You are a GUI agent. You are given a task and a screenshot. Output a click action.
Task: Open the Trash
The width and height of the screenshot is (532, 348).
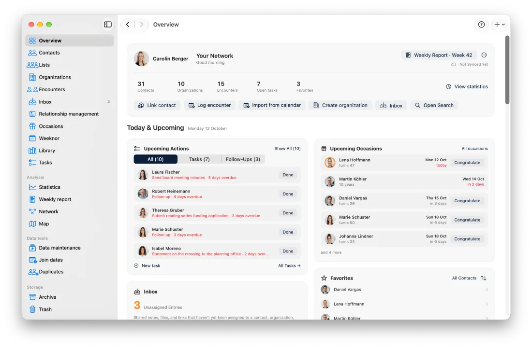click(69, 309)
